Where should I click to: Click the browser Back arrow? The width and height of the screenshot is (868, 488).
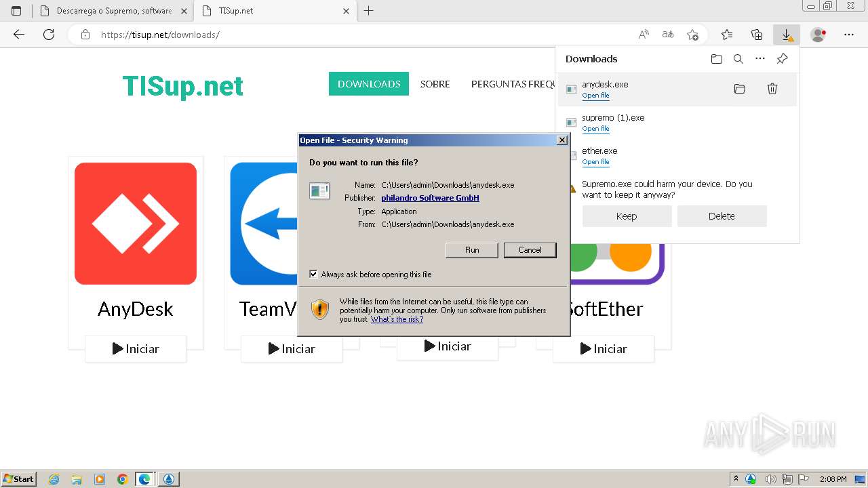tap(19, 35)
